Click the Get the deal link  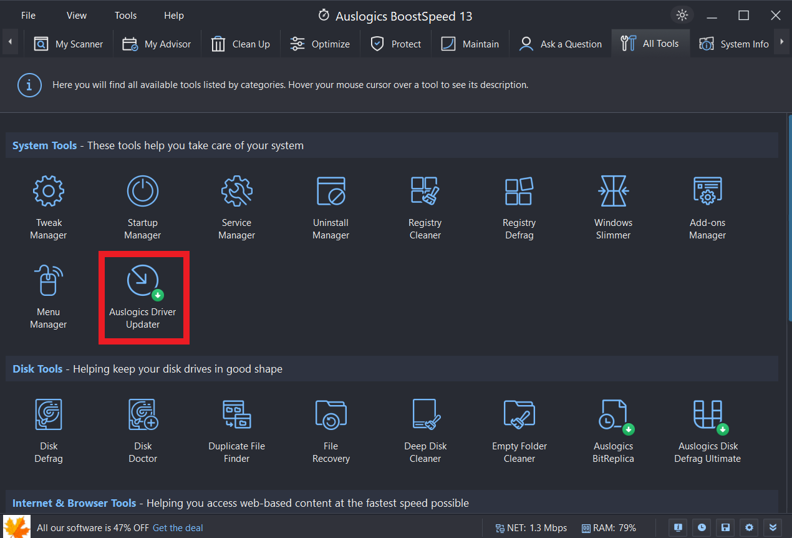pyautogui.click(x=178, y=528)
